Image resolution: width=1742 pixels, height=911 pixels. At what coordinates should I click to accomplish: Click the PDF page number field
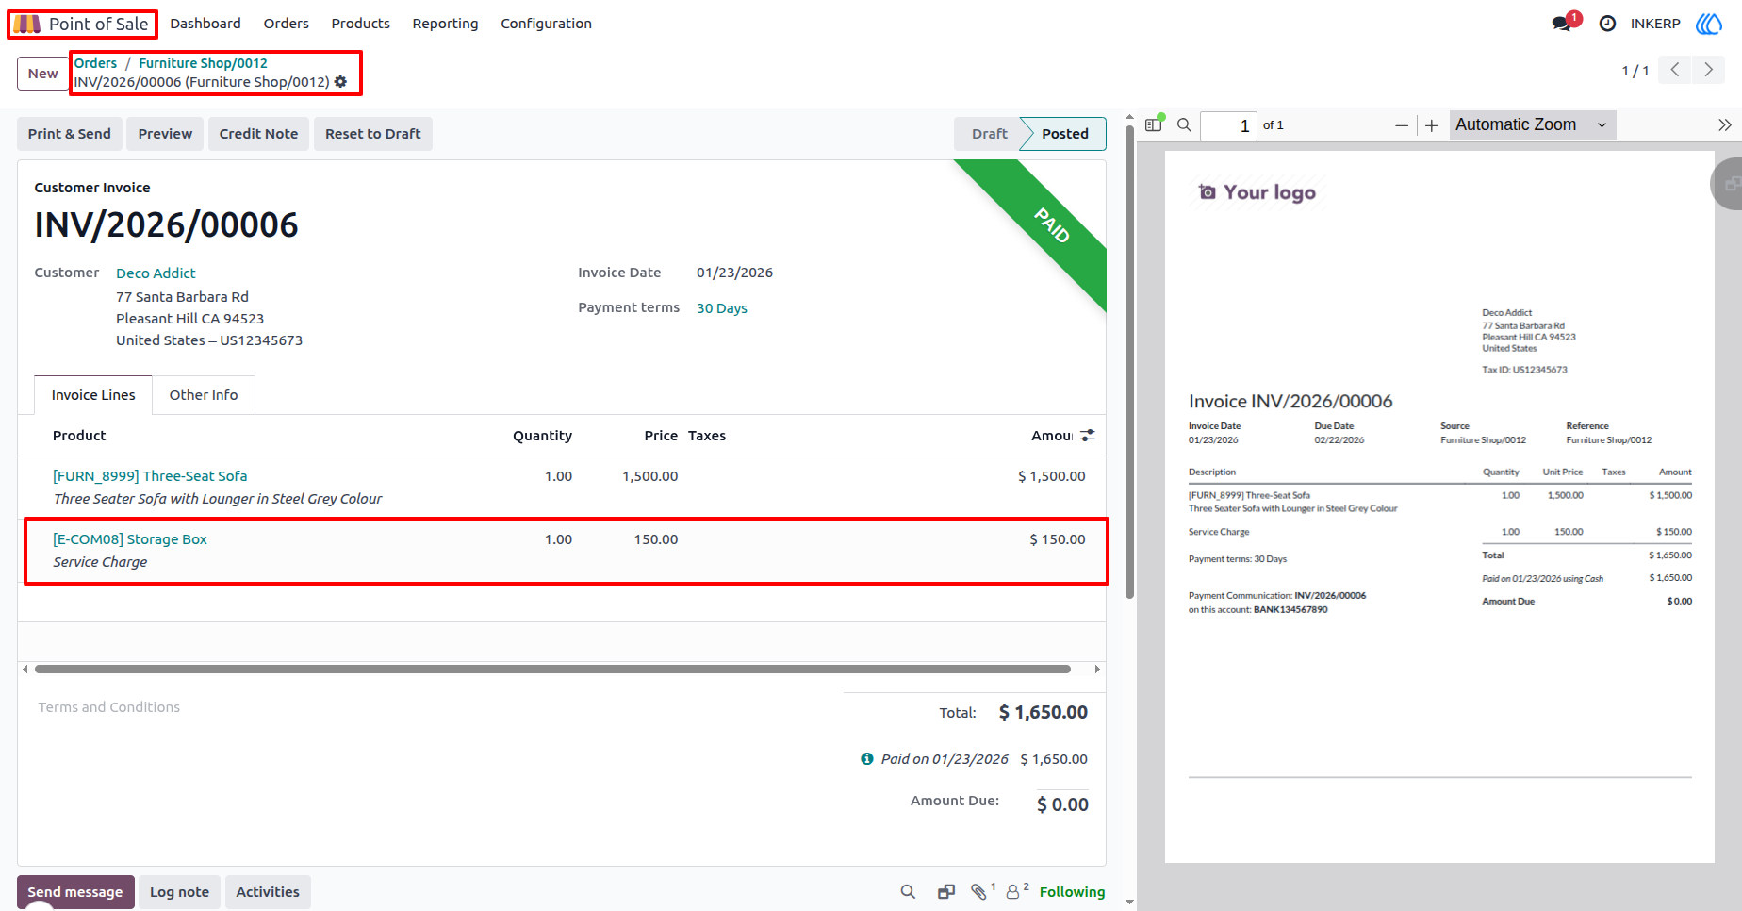point(1228,125)
